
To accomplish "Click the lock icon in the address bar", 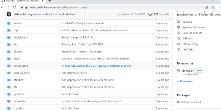I will [x=22, y=7].
